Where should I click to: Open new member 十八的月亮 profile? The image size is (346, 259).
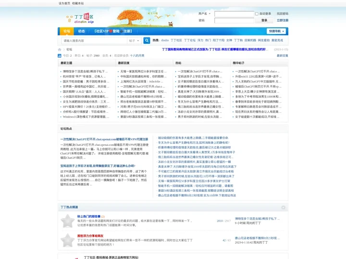coord(137,56)
